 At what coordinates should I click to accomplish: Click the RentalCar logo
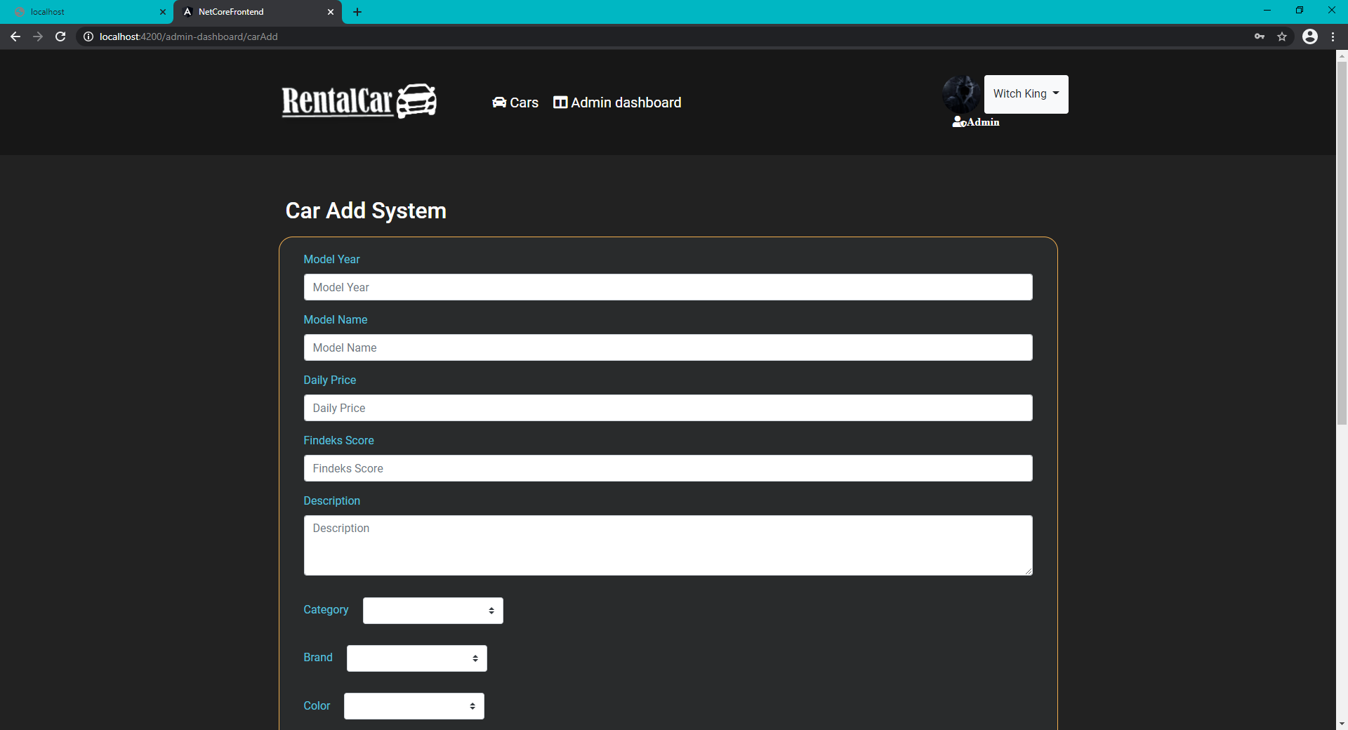[359, 101]
